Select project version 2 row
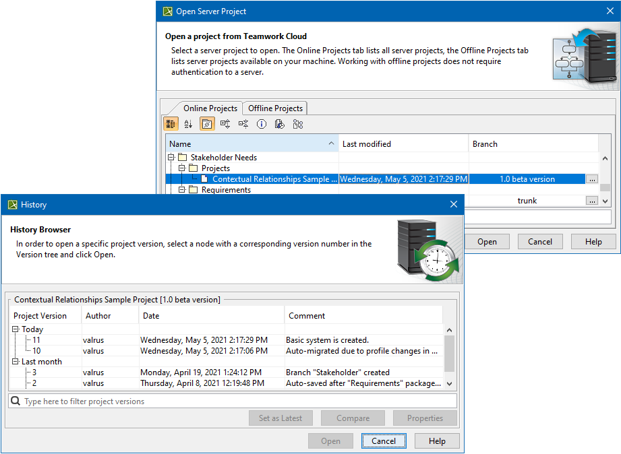Viewport: 621px width, 454px height. (x=226, y=383)
